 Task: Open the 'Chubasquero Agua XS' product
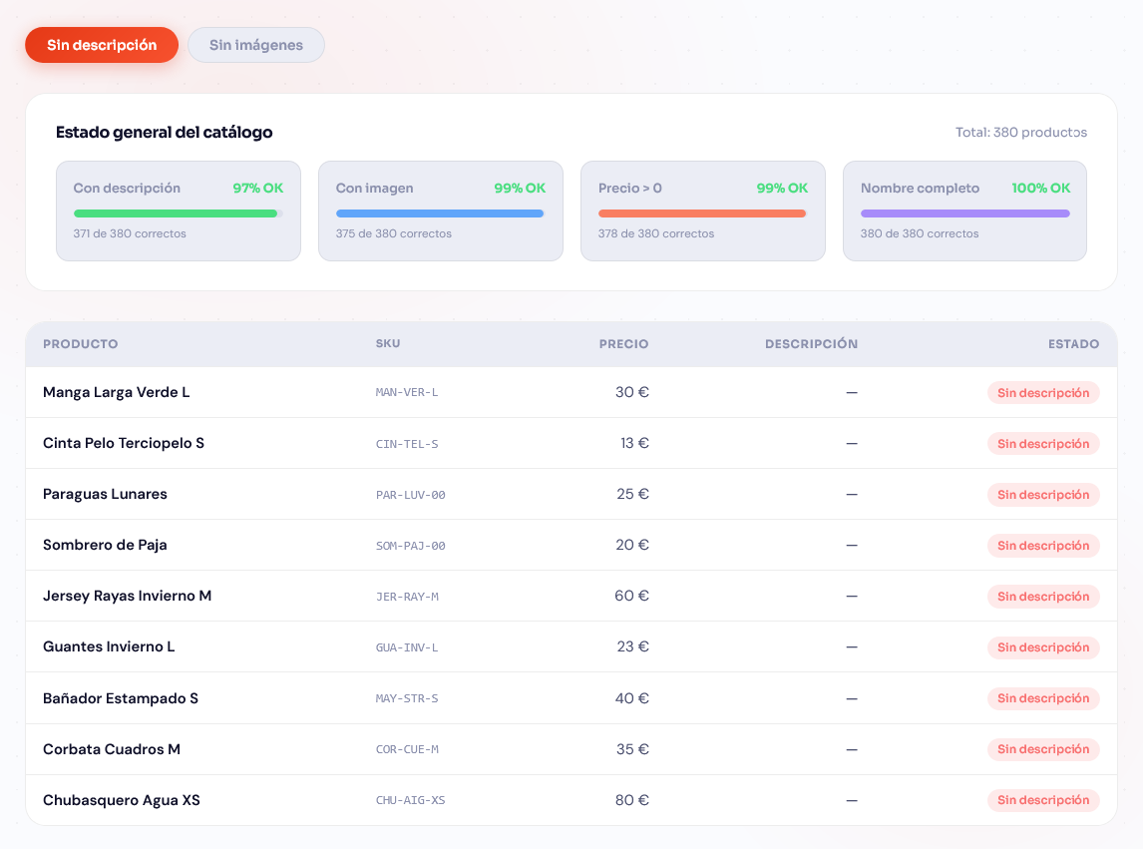[x=122, y=800]
